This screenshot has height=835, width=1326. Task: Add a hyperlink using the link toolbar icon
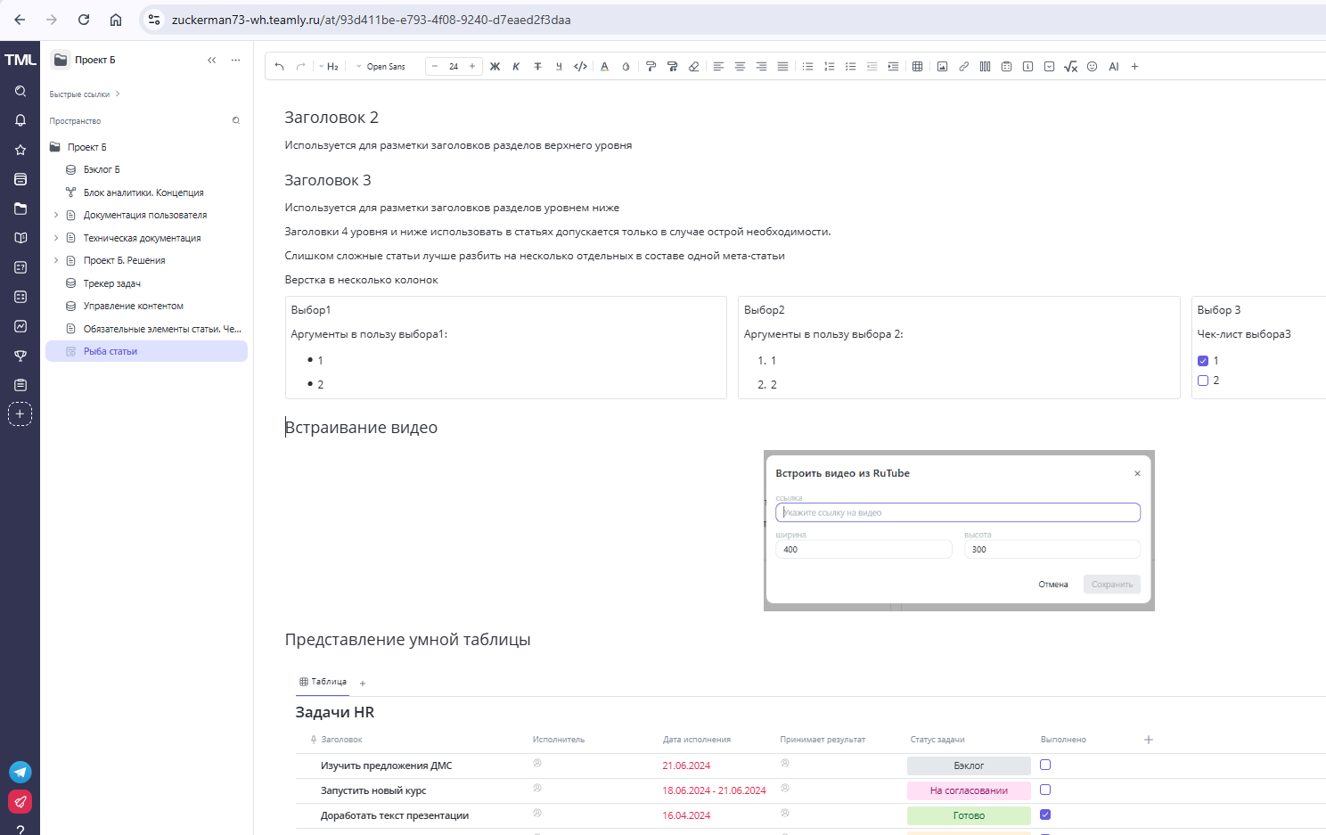(x=963, y=66)
